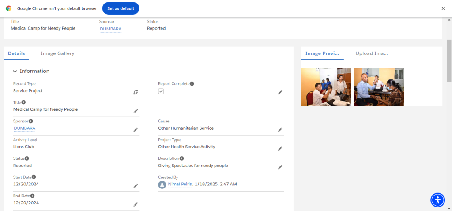Image resolution: width=452 pixels, height=211 pixels.
Task: Open the Image Gallery tab
Action: coord(58,53)
